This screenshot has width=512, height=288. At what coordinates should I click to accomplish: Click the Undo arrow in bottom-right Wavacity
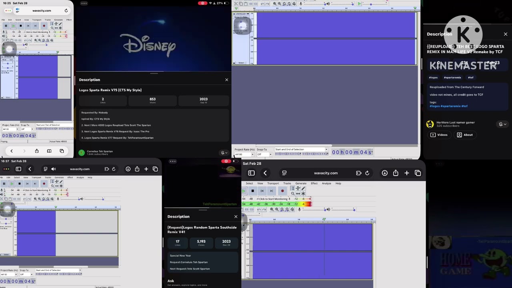coord(259,210)
